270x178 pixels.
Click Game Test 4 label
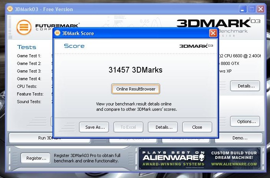pyautogui.click(x=29, y=79)
